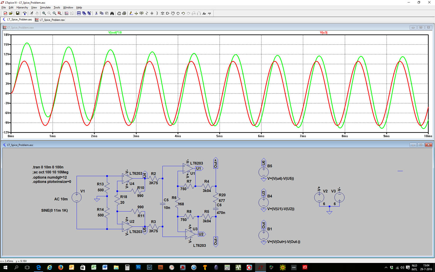Click the green V(out)*10 trace label
Screen dimensions: 435x272
coord(115,33)
